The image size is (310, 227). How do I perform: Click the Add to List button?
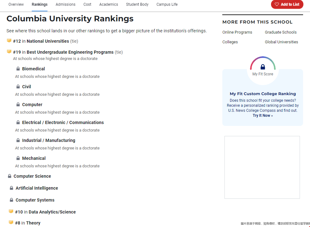[287, 4]
